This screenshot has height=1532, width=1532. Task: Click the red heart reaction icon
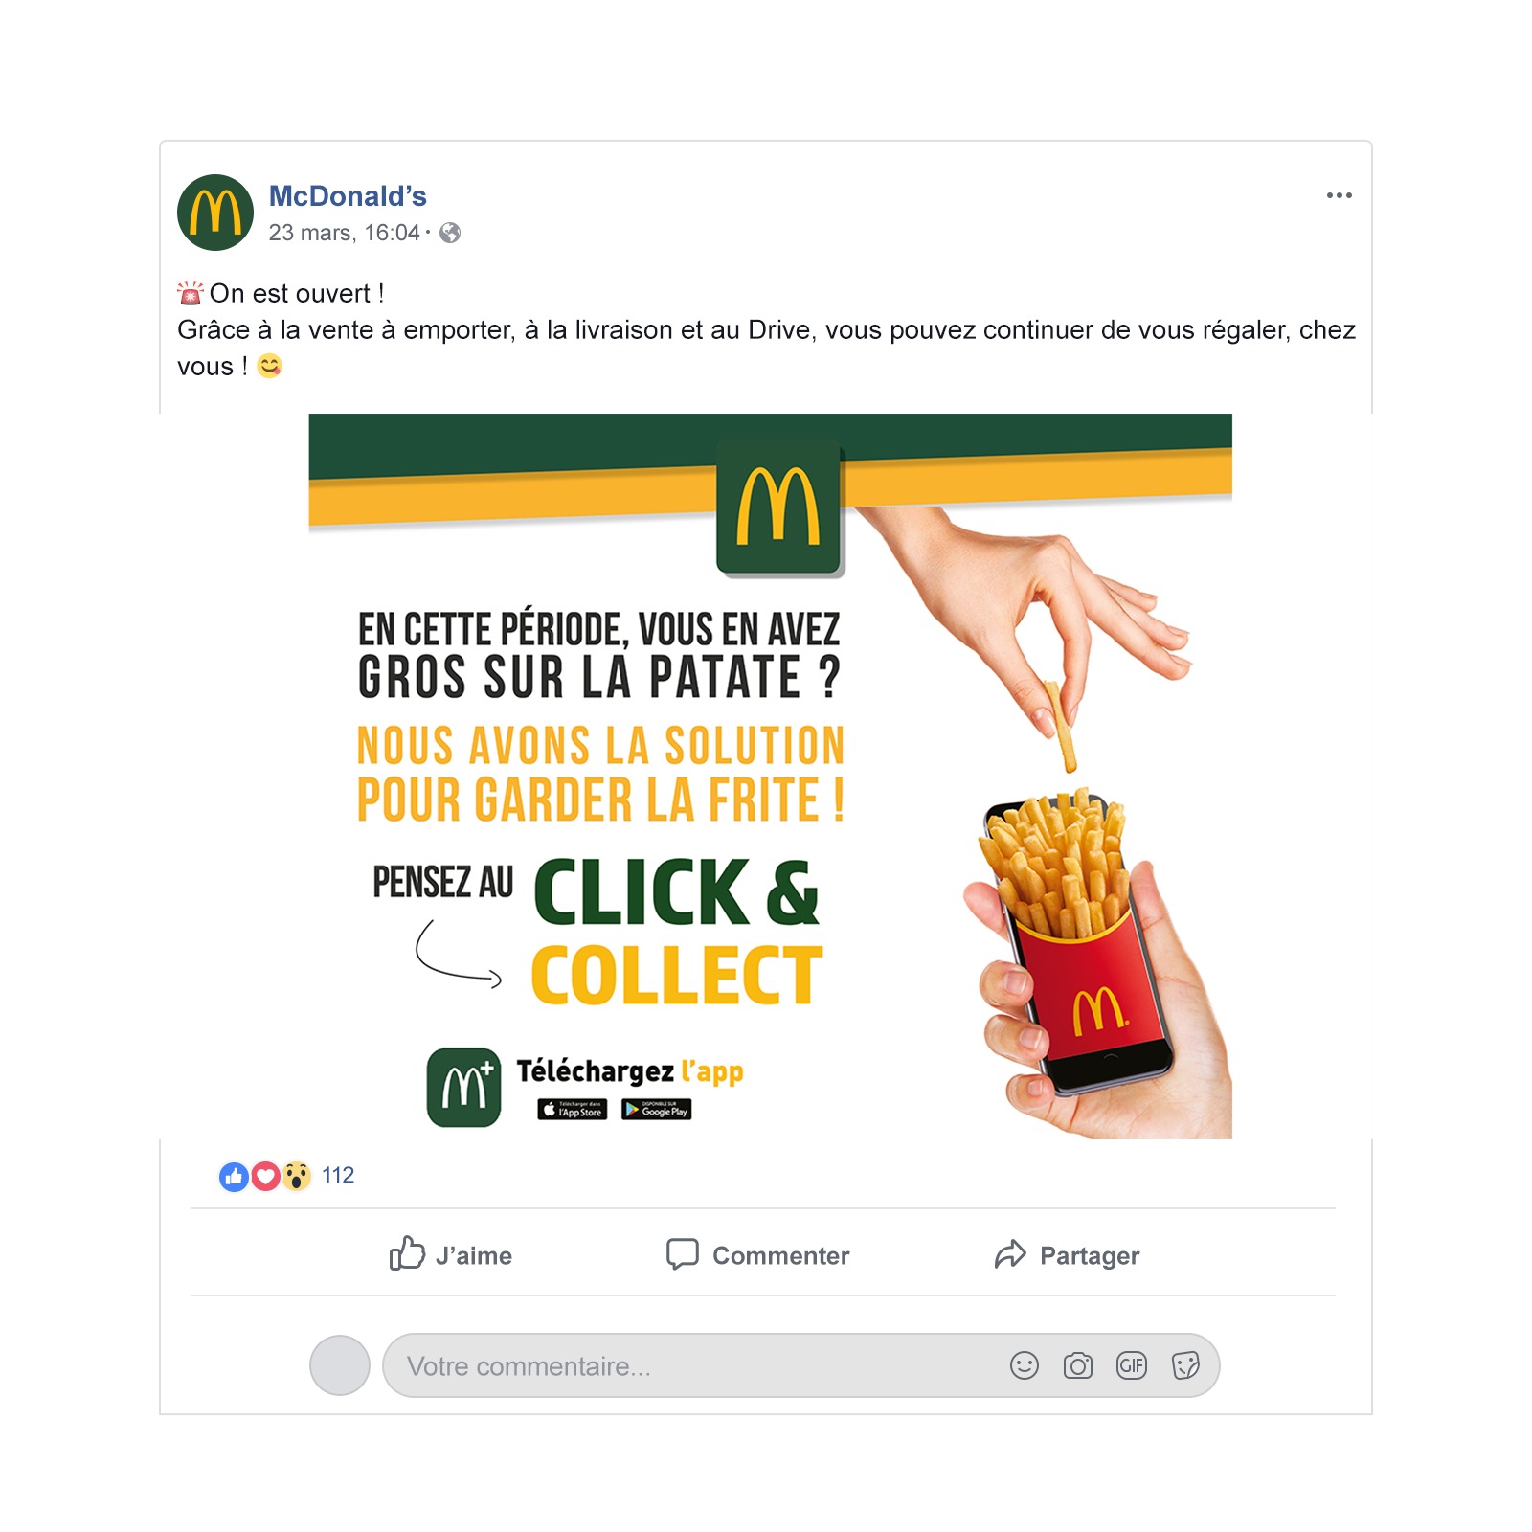tap(265, 1176)
